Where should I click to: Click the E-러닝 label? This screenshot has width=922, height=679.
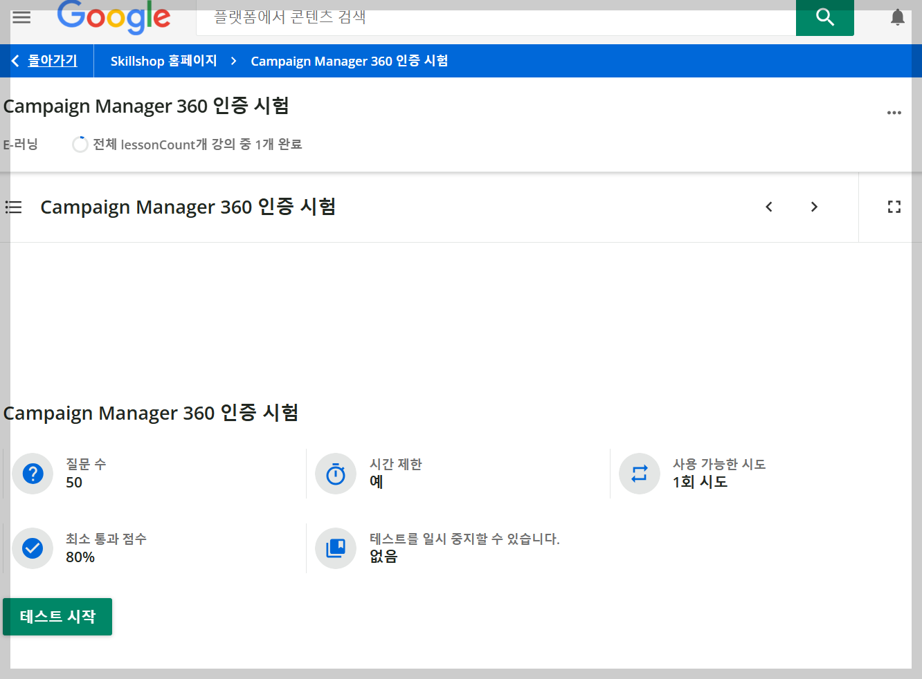[21, 145]
